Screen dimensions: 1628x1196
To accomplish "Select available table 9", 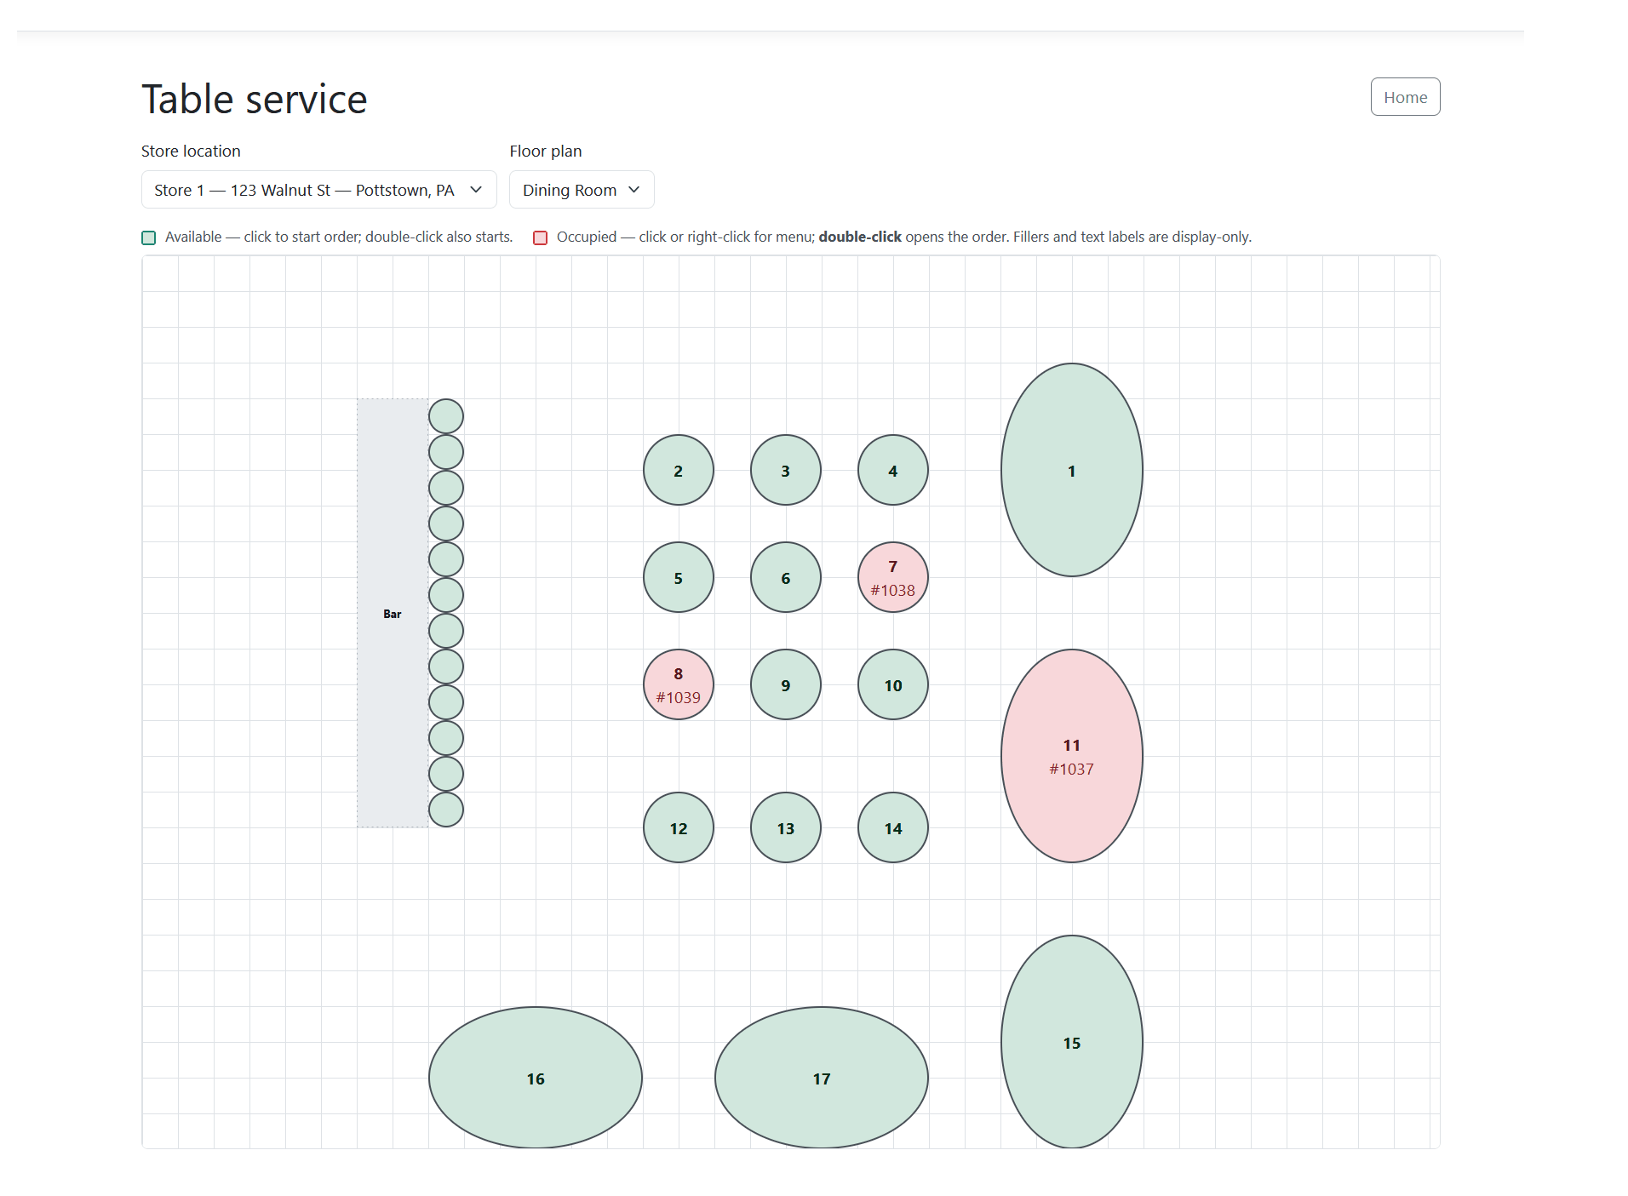I will [x=785, y=684].
